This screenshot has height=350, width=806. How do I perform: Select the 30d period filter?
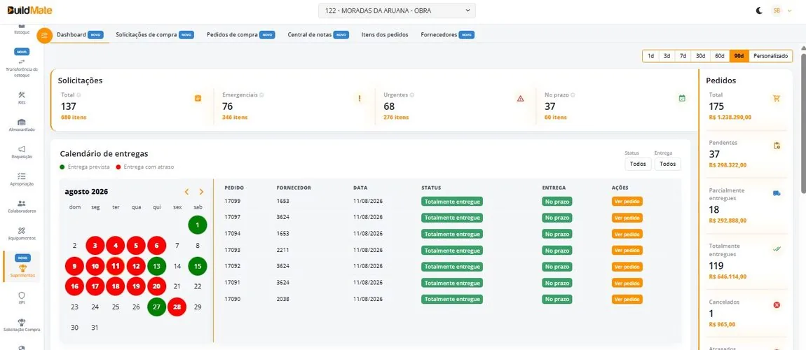[x=701, y=56]
